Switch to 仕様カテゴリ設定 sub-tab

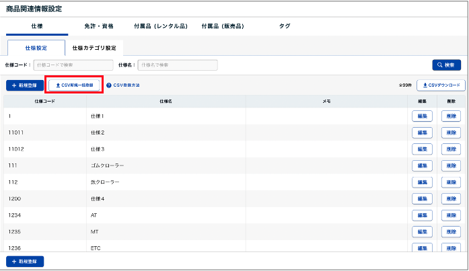94,48
